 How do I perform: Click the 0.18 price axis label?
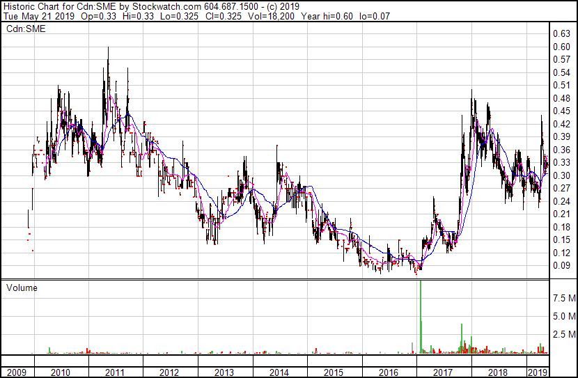tap(561, 227)
